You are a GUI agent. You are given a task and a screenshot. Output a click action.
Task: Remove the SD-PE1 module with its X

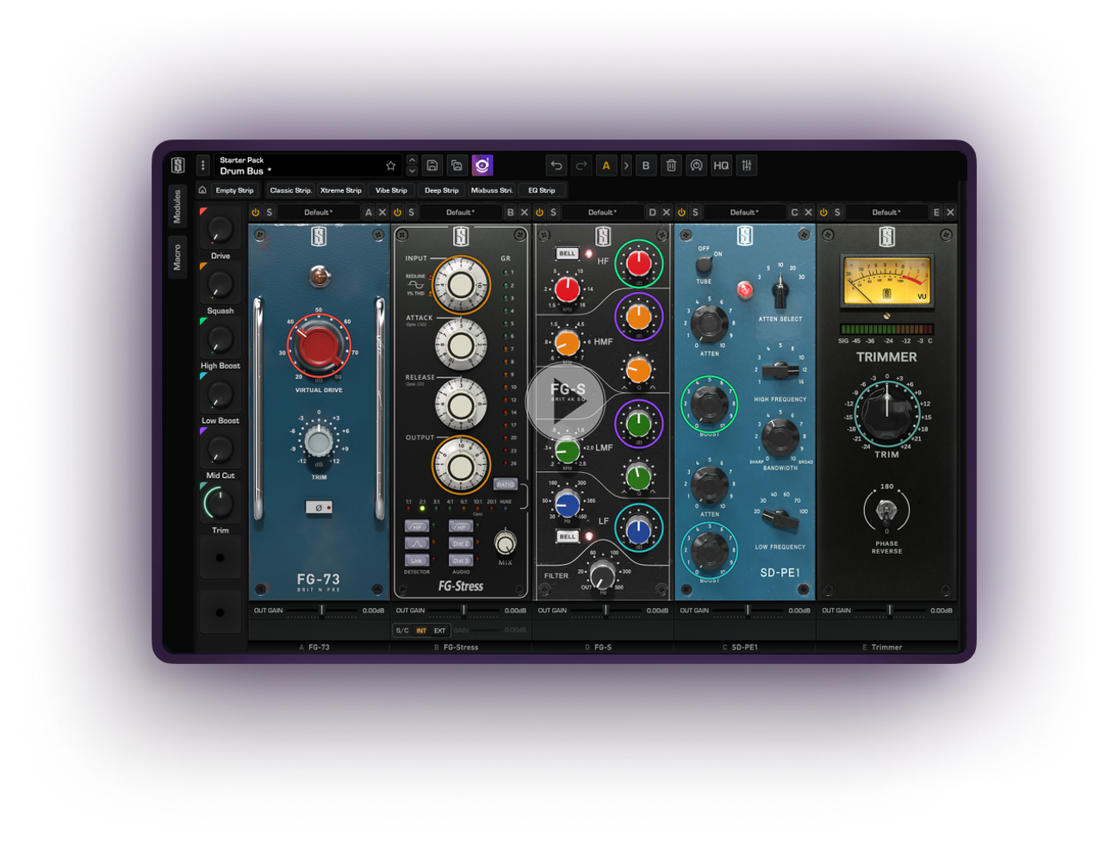(x=808, y=213)
